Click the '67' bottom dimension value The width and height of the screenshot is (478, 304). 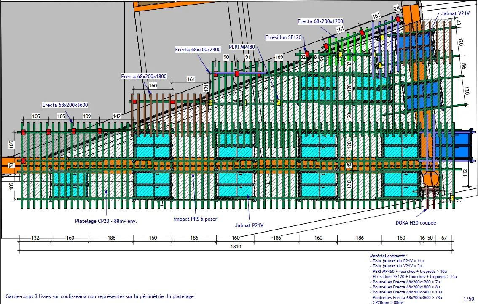point(444,238)
